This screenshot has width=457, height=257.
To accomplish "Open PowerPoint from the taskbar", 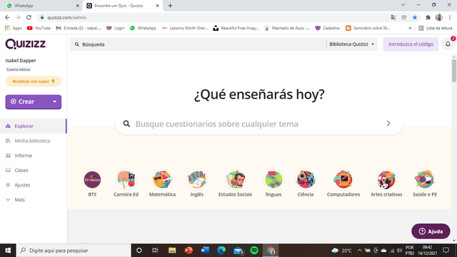I will pyautogui.click(x=189, y=251).
